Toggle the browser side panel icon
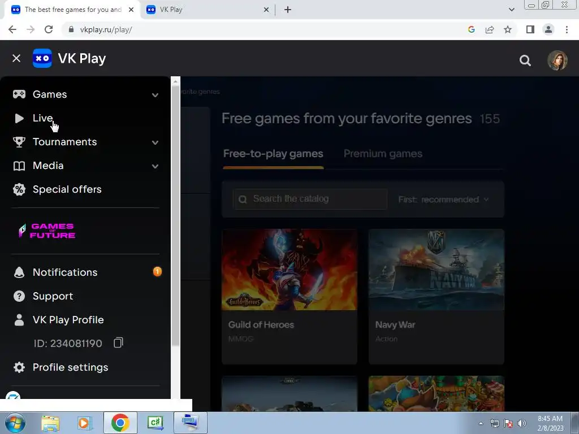The width and height of the screenshot is (579, 434). pos(530,29)
